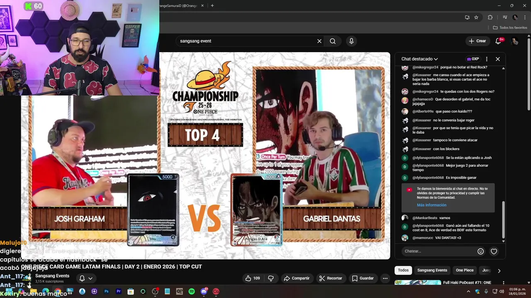
Task: Open Microsoft Store from taskbar
Action: [131, 291]
